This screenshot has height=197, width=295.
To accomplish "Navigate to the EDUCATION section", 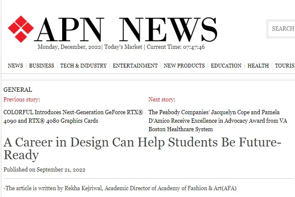I will click(226, 66).
